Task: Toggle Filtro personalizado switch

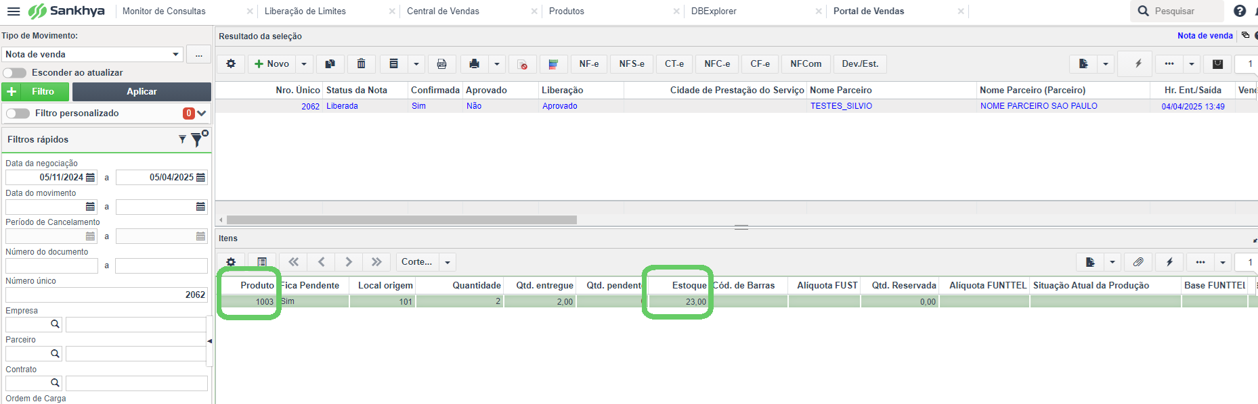Action: click(18, 113)
